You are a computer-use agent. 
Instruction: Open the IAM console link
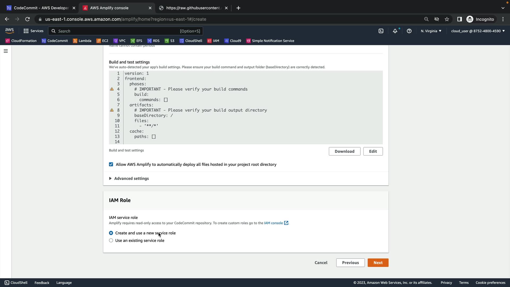coord(274,223)
